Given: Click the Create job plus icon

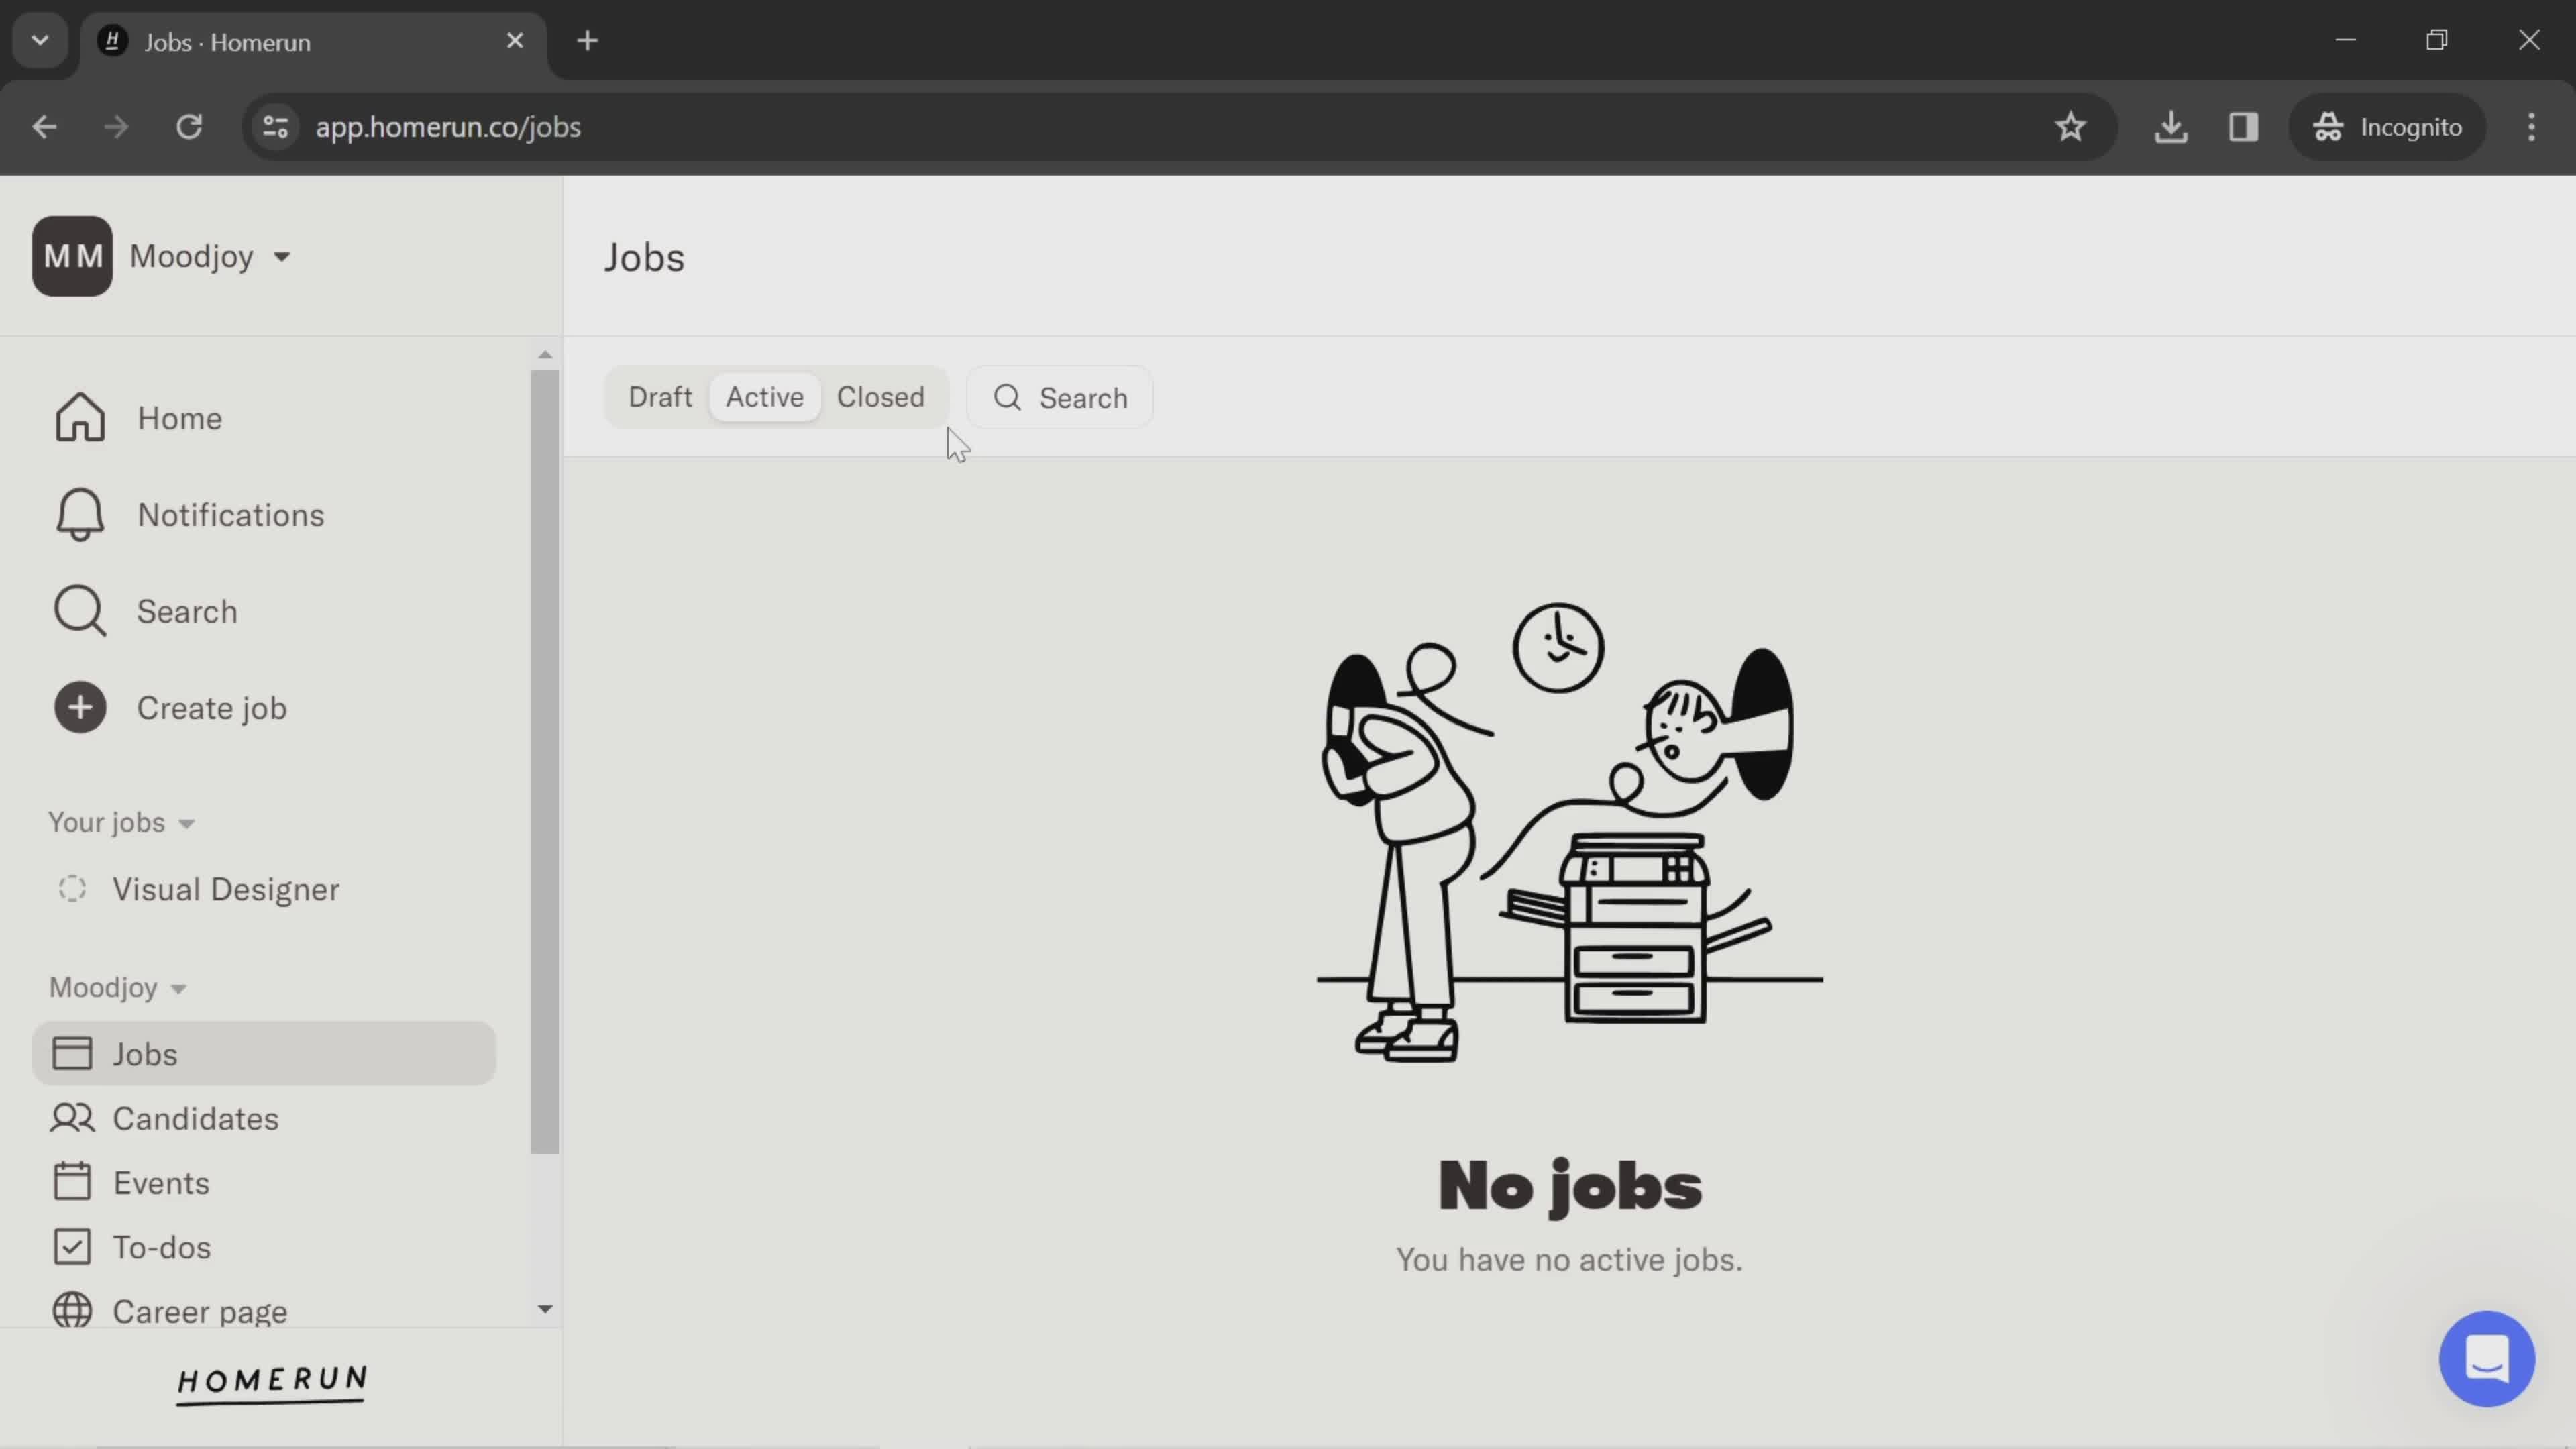Looking at the screenshot, I should click(x=80, y=708).
